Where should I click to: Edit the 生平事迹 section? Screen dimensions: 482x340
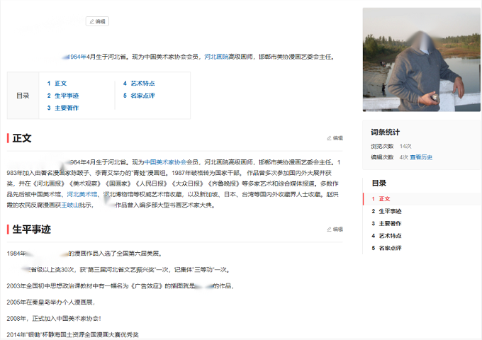coord(335,229)
